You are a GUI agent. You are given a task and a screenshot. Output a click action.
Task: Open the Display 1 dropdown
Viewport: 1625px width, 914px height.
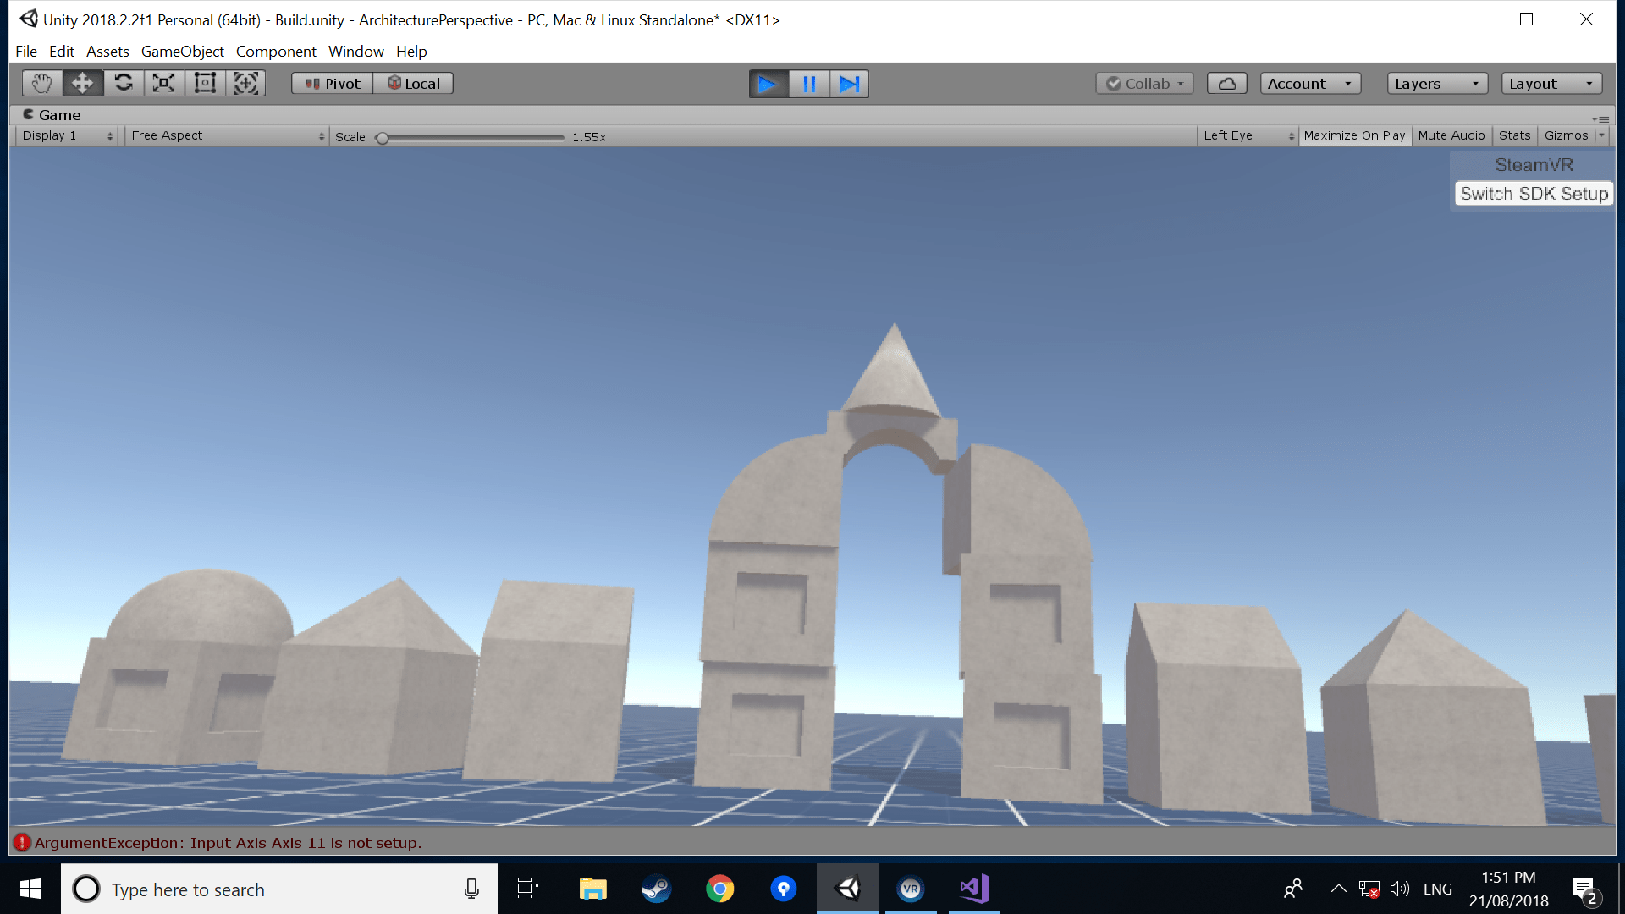click(67, 135)
